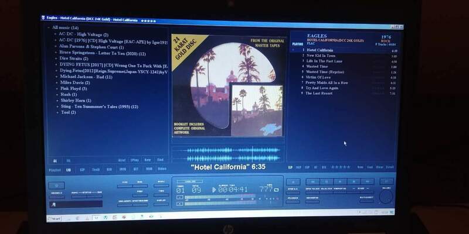Select Michael Jackson - Bad in library
Image resolution: width=469 pixels, height=234 pixels.
coord(85,77)
